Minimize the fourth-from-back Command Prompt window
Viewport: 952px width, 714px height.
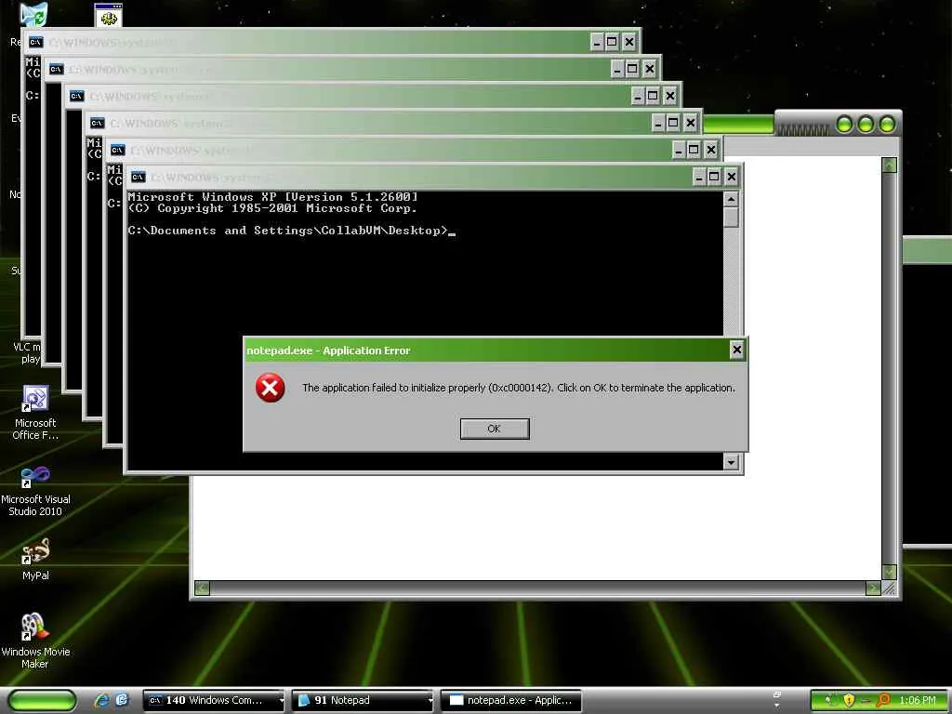point(658,123)
